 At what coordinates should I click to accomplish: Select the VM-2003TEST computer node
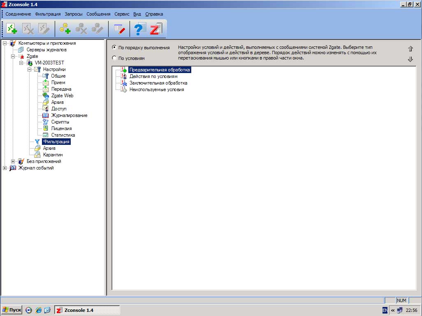(x=49, y=63)
